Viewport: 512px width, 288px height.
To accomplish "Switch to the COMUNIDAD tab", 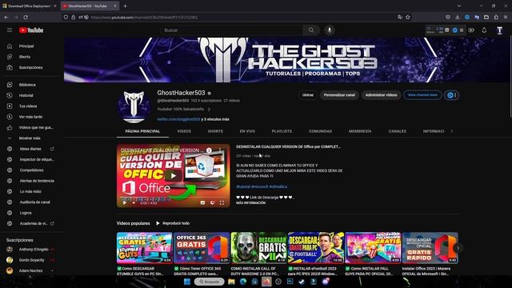I will tap(320, 131).
